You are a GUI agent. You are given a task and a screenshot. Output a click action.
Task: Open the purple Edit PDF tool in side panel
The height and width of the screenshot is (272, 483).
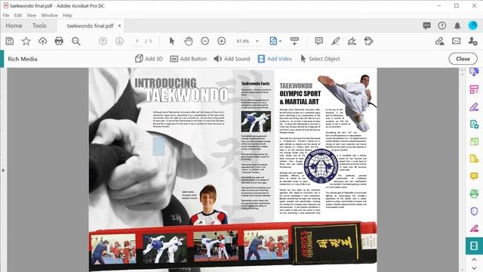pyautogui.click(x=474, y=107)
